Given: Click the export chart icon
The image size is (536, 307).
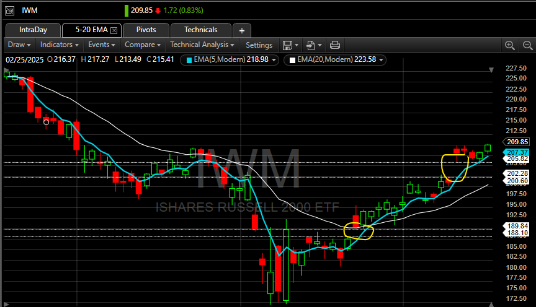Looking at the screenshot, I should click(x=311, y=45).
